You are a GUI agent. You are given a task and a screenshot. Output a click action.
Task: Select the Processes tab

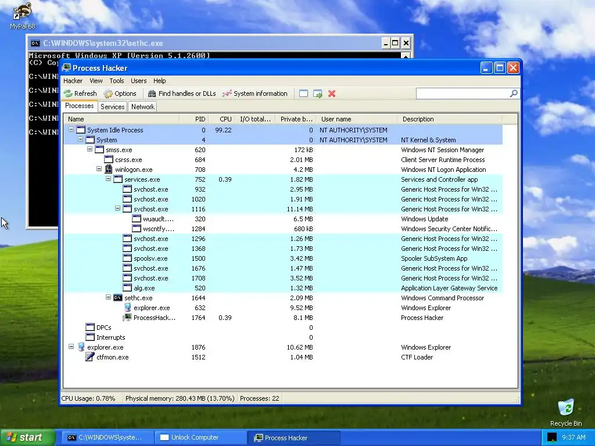pos(79,106)
